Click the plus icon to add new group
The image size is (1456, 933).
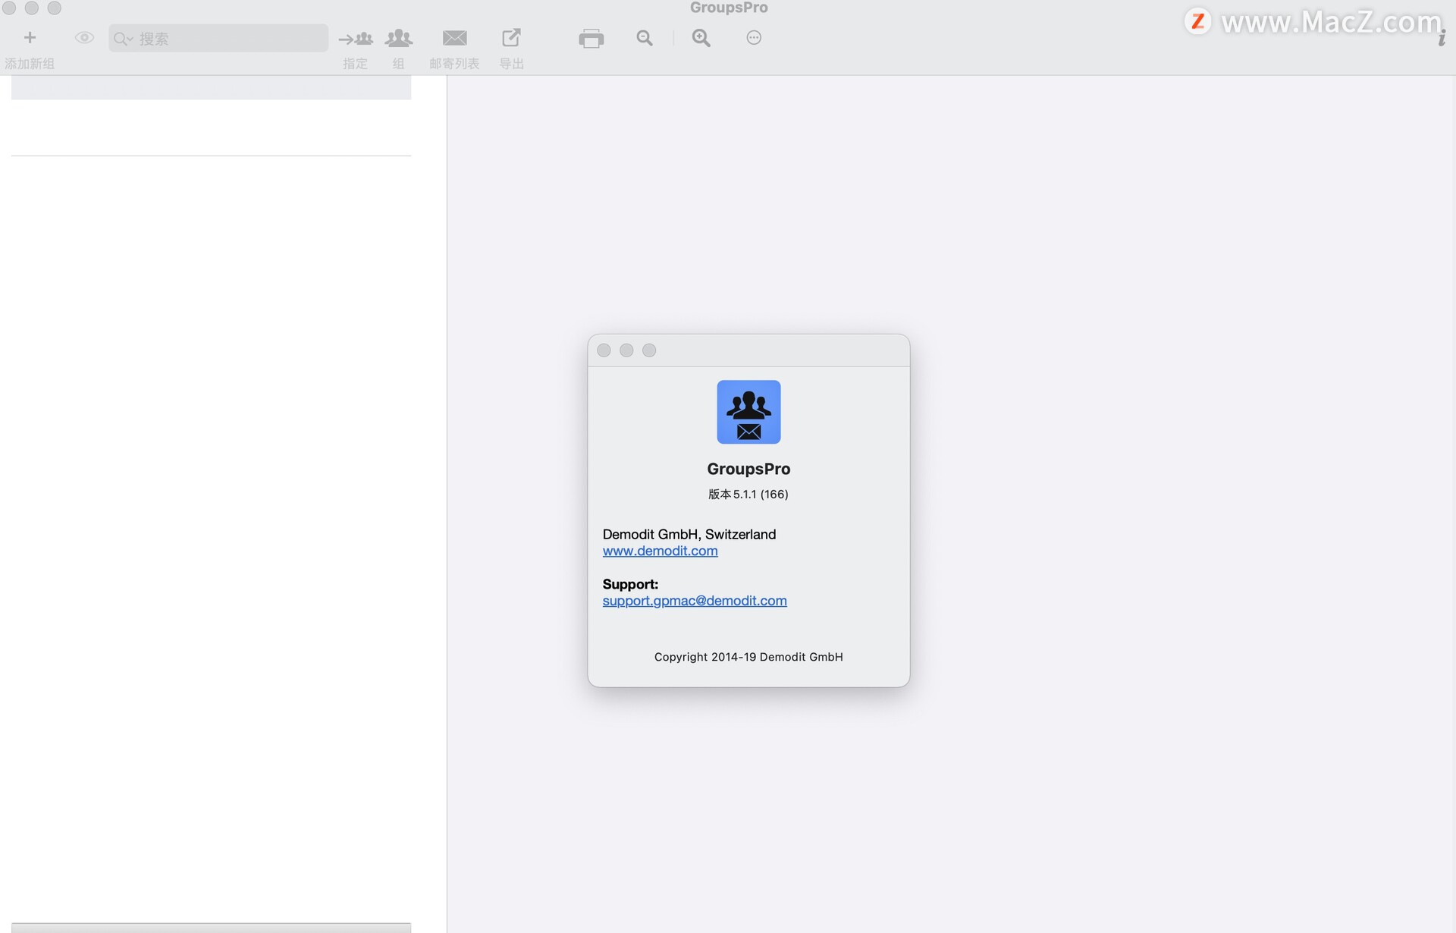point(30,37)
